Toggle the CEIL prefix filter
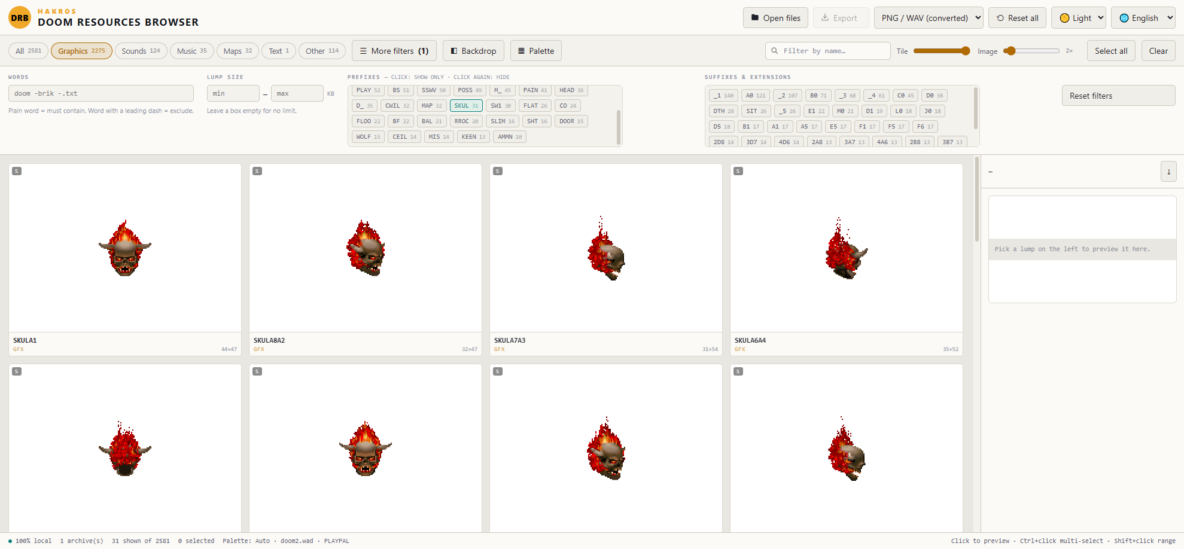 pyautogui.click(x=404, y=137)
